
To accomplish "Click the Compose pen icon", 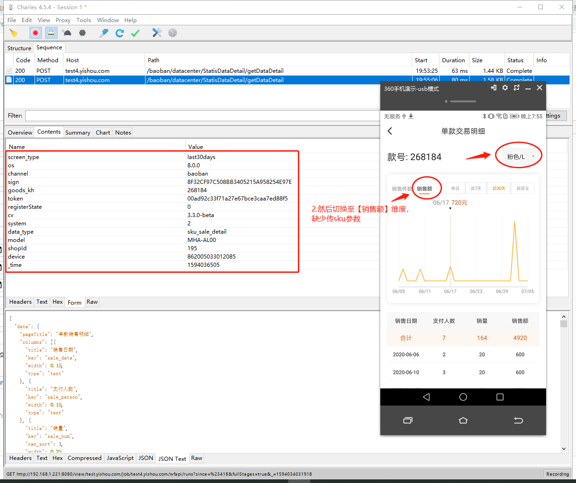I will (104, 33).
